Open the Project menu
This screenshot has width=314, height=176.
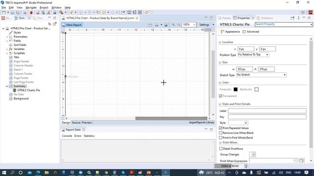point(44,8)
